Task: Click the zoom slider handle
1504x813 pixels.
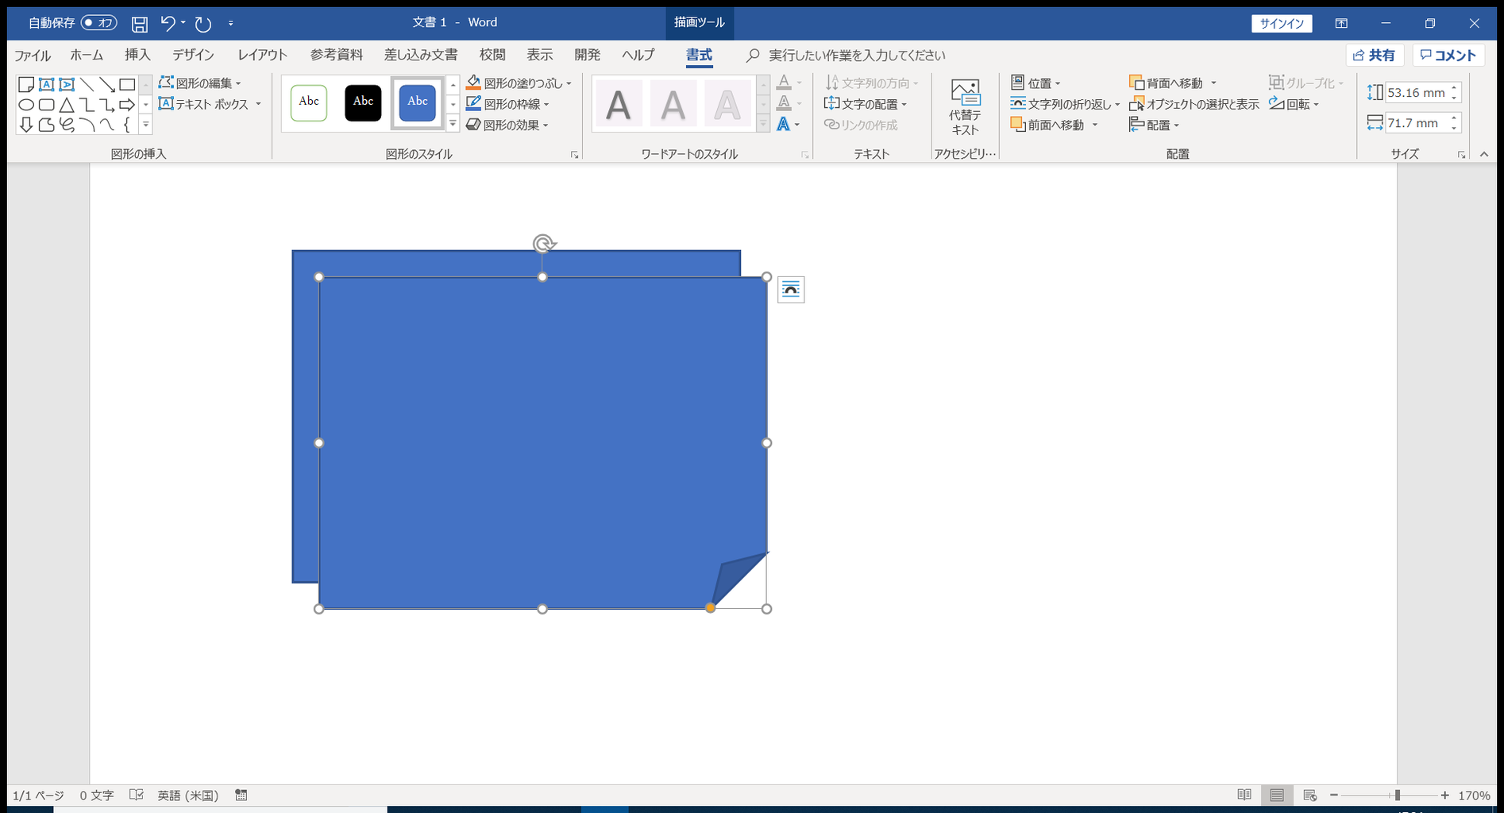Action: (x=1397, y=795)
